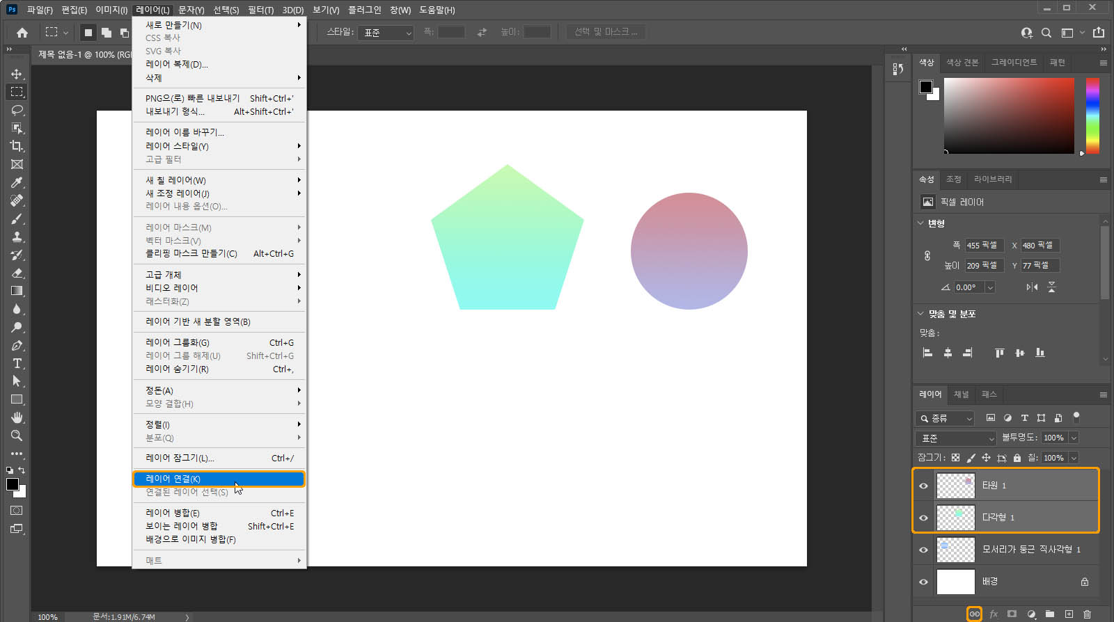The image size is (1114, 622).
Task: Click the hue spectrum slider
Action: (x=1092, y=115)
